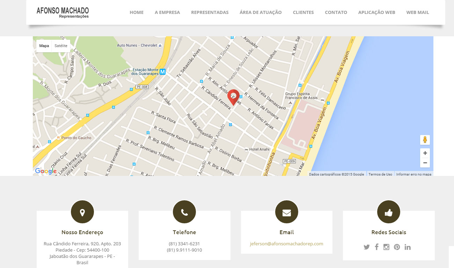
Task: Open the Facebook social icon
Action: [376, 247]
